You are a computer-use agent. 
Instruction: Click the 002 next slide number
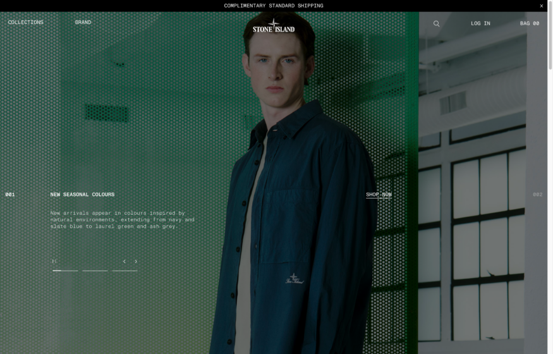537,195
